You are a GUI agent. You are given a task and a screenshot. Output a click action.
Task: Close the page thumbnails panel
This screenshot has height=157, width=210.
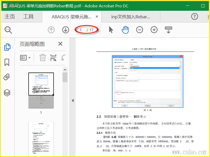coord(60,44)
